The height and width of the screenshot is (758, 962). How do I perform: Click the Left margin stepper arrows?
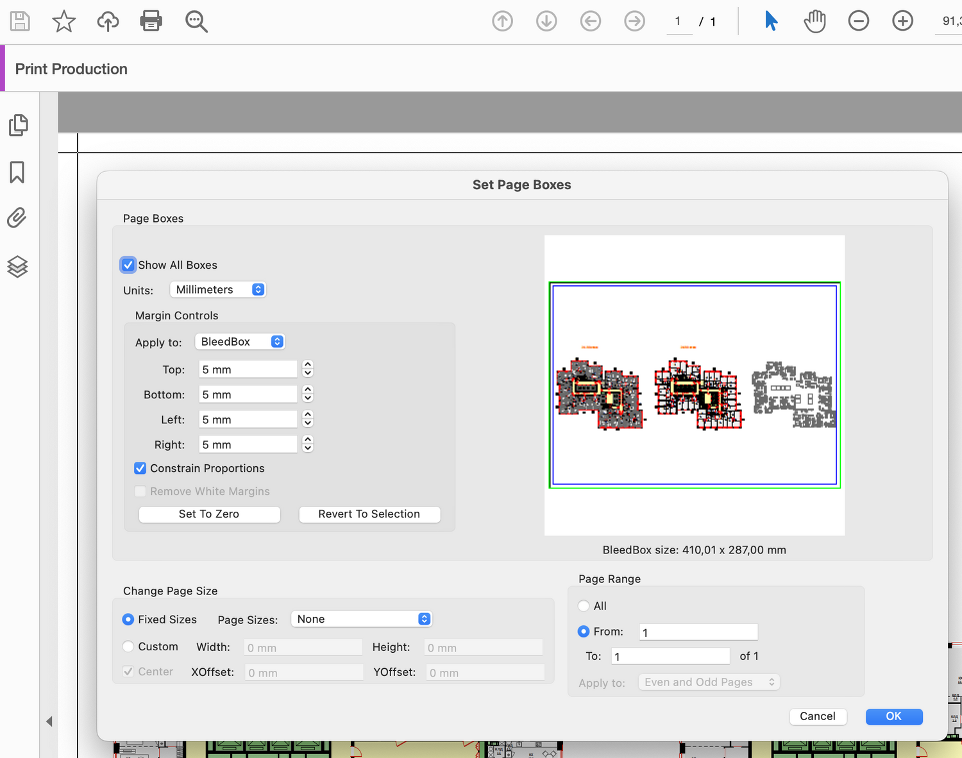(308, 419)
